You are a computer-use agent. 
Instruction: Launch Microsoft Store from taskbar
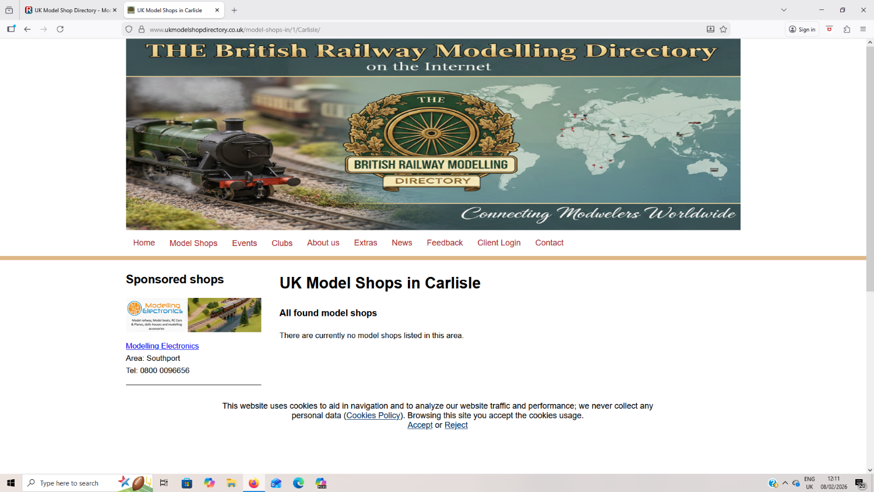click(x=187, y=483)
